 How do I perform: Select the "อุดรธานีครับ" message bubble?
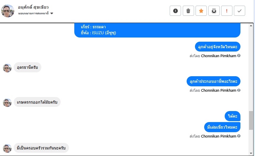click(x=28, y=68)
